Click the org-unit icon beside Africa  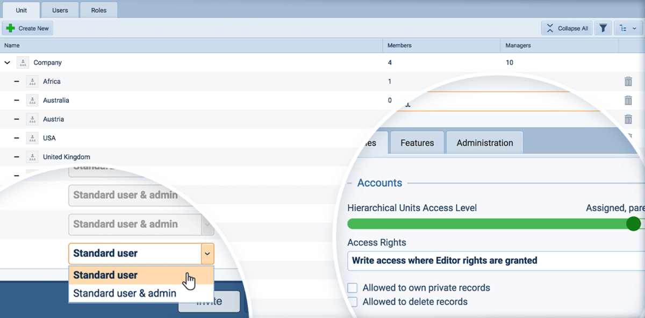pyautogui.click(x=31, y=81)
